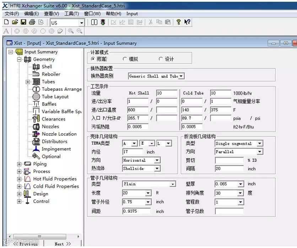The width and height of the screenshot is (297, 248).
Task: Click the Print toolbar icon
Action: (x=32, y=22)
